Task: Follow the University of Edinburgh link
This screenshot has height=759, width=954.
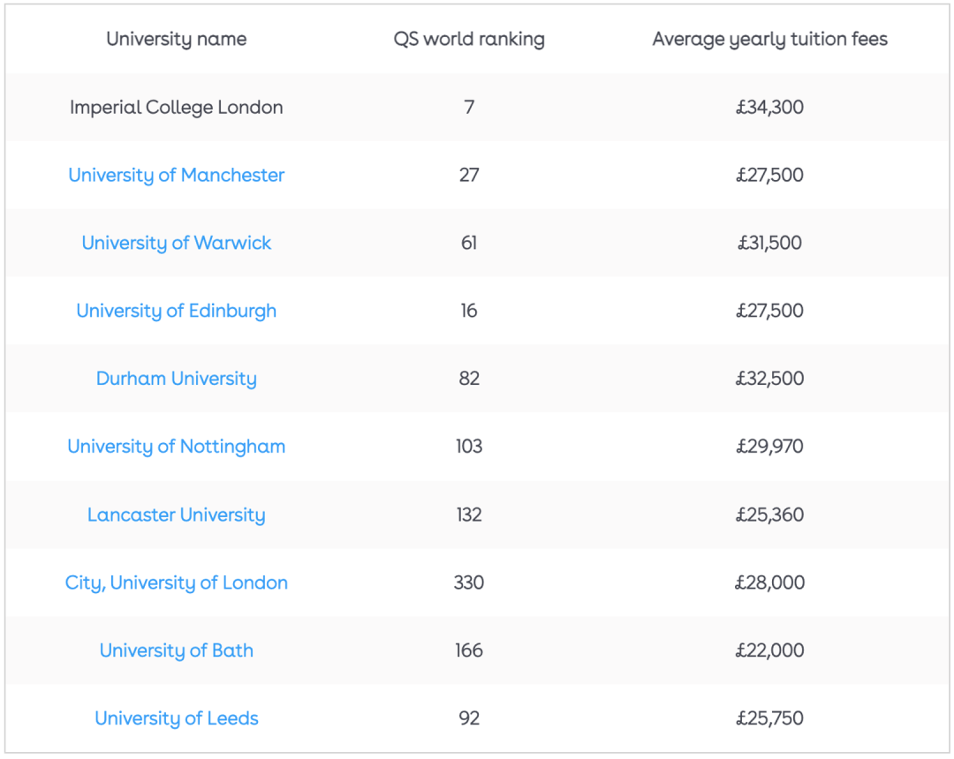Action: click(x=176, y=312)
